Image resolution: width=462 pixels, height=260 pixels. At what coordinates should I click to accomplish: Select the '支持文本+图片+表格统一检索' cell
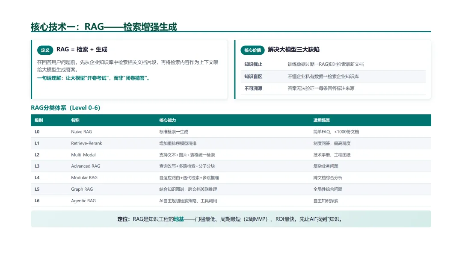tap(187, 155)
